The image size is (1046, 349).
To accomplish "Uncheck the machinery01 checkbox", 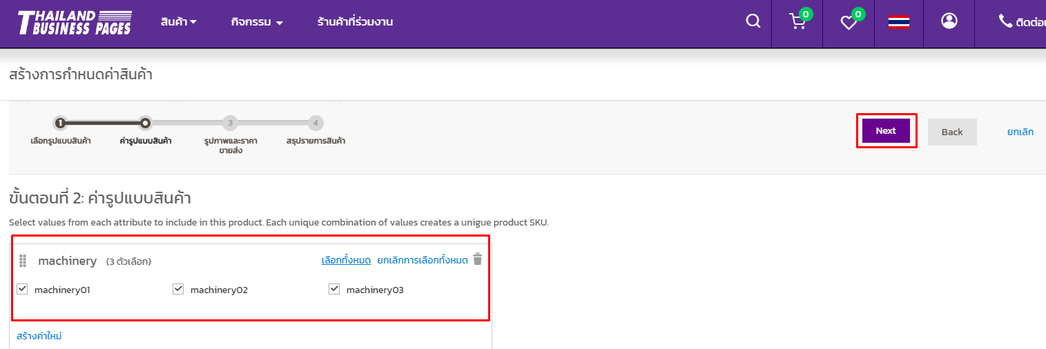I will pos(22,289).
